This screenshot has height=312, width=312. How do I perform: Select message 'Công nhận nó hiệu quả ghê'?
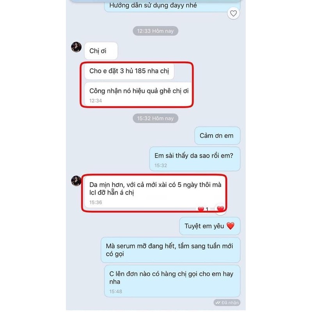[138, 94]
